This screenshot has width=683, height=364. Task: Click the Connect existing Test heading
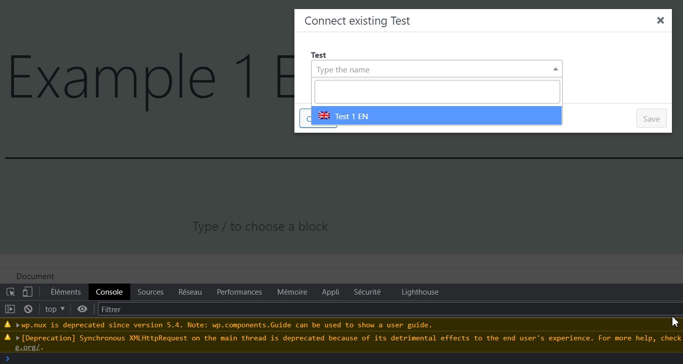coord(357,21)
